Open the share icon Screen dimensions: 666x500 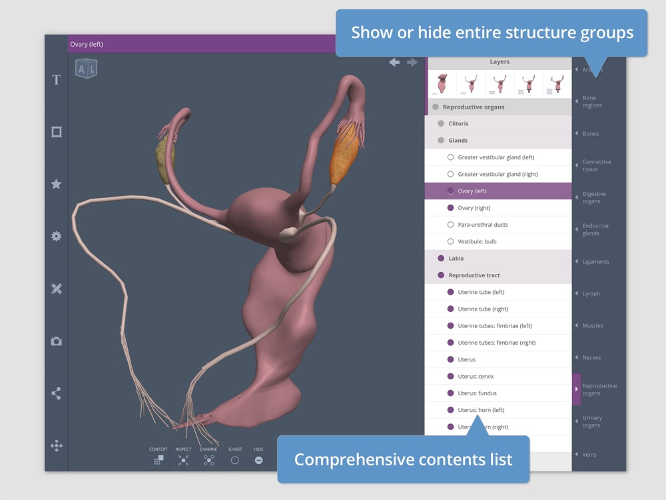tap(56, 393)
